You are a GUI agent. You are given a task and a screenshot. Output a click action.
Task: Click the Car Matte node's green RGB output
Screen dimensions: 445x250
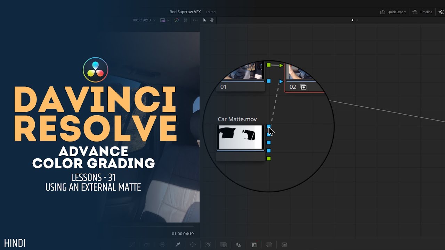(268, 159)
